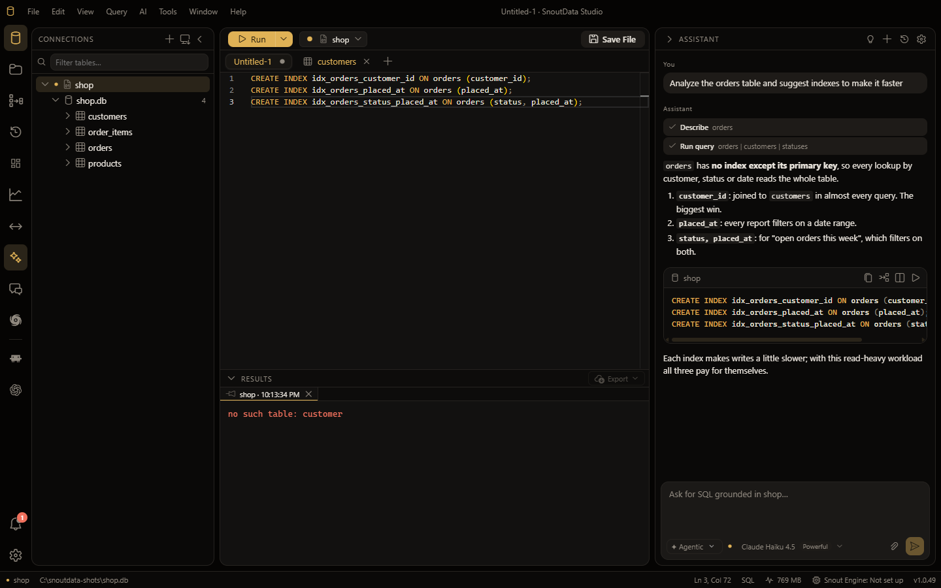941x588 pixels.
Task: Start a new assistant chat with plus icon
Action: (887, 39)
